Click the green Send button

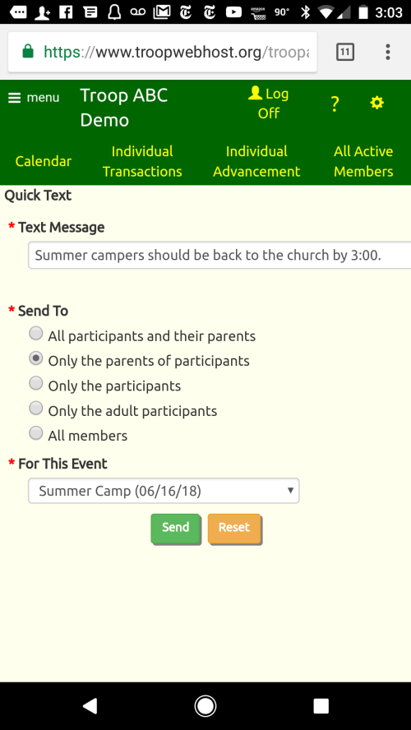(x=175, y=528)
